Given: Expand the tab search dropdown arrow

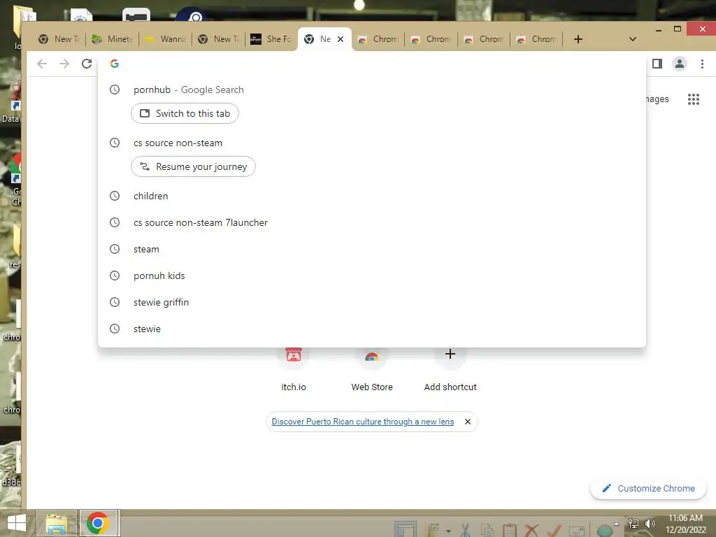Looking at the screenshot, I should [632, 39].
